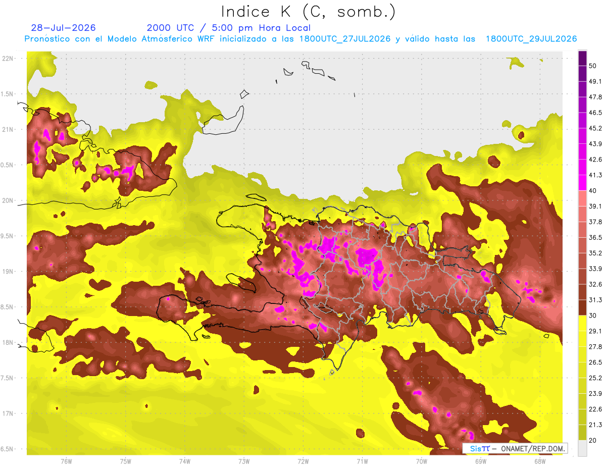This screenshot has height=468, width=606.
Task: Click the 75W longitude axis label
Action: [x=126, y=461]
